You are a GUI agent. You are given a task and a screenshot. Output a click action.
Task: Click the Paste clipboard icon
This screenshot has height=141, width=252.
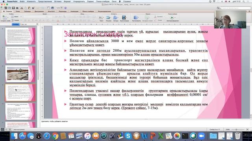[30, 8]
